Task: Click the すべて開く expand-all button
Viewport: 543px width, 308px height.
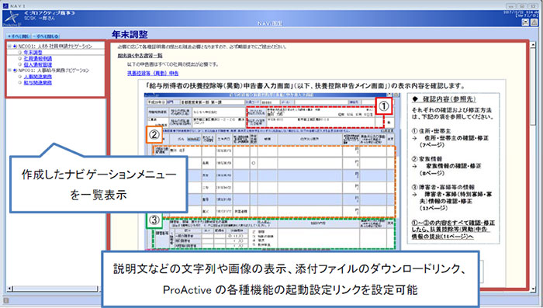Action: (x=19, y=36)
